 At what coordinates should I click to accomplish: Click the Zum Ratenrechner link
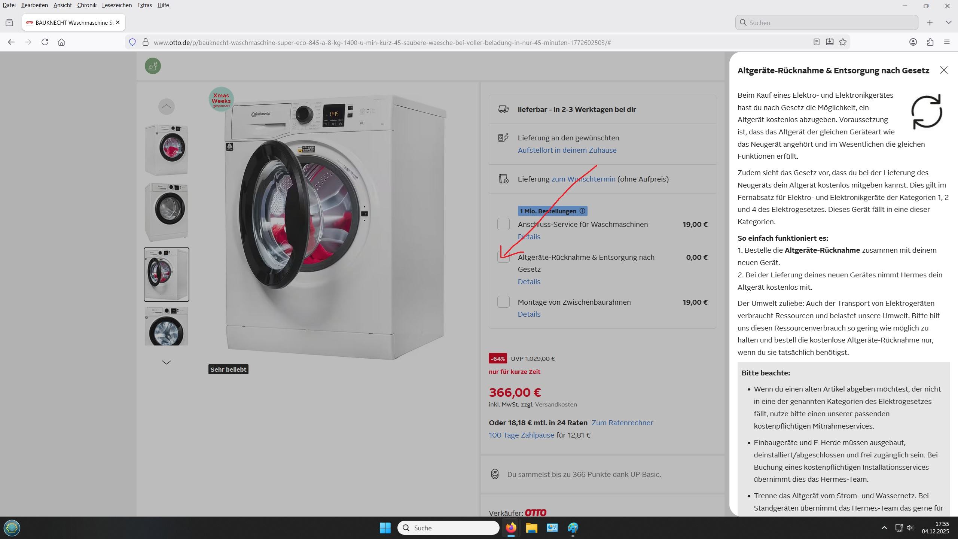point(622,423)
